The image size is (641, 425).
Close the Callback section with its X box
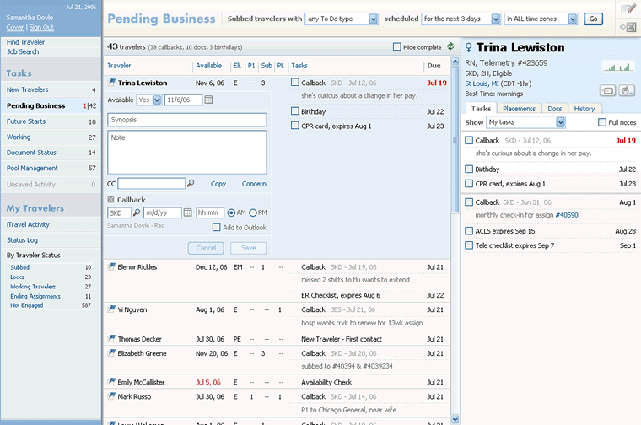(x=110, y=200)
